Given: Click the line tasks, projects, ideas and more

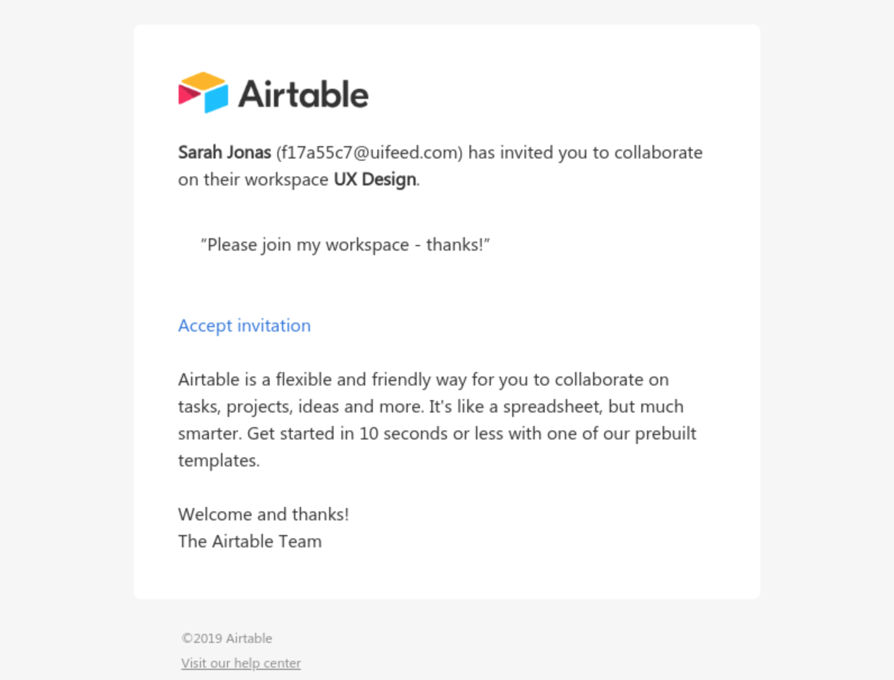Looking at the screenshot, I should (x=301, y=406).
